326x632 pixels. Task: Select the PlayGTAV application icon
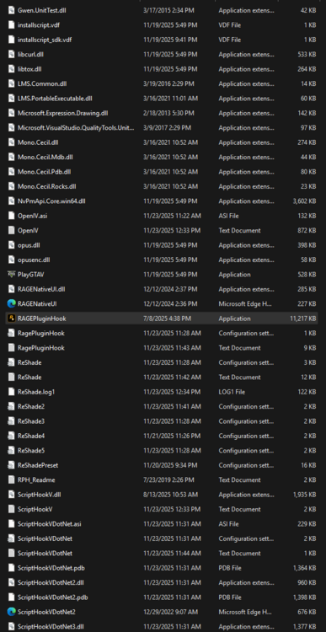(x=11, y=275)
